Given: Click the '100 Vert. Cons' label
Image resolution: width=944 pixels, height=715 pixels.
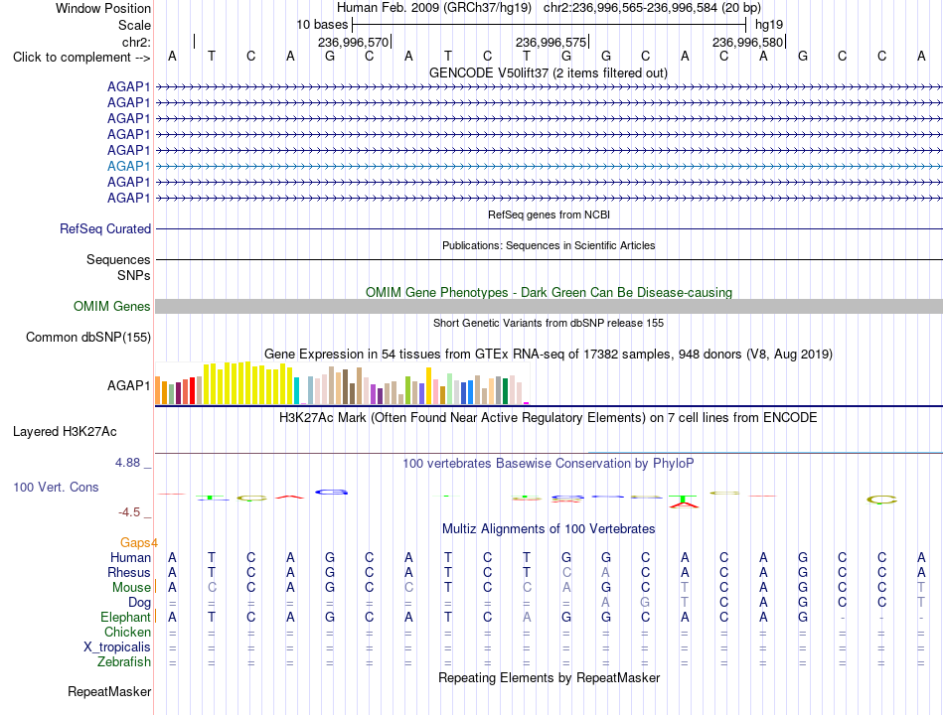Looking at the screenshot, I should [56, 487].
